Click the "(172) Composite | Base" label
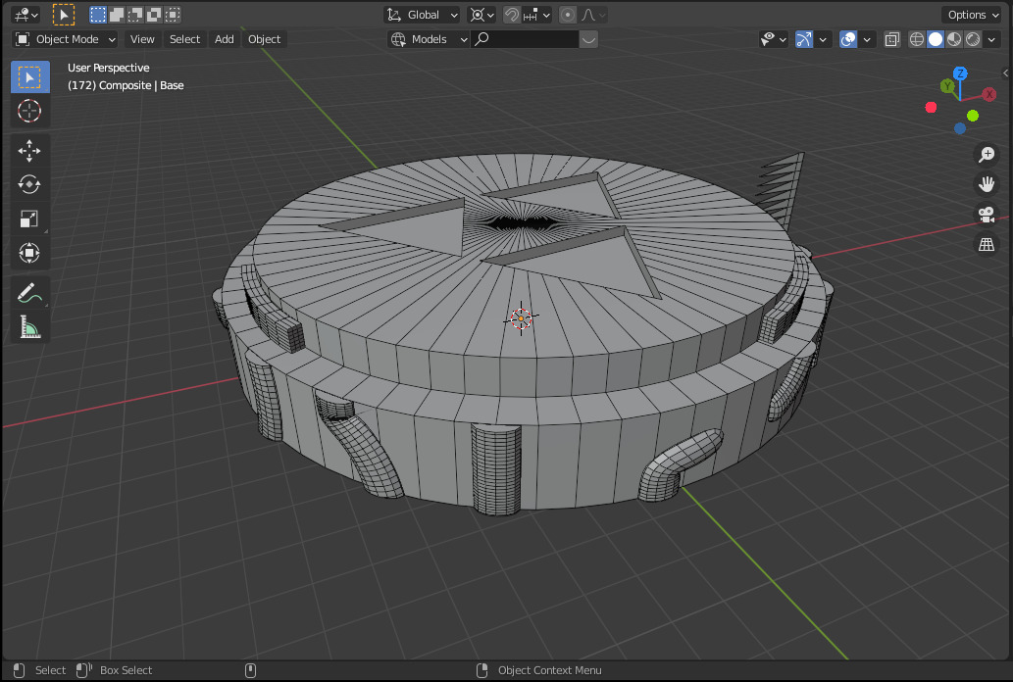The height and width of the screenshot is (682, 1013). point(126,85)
